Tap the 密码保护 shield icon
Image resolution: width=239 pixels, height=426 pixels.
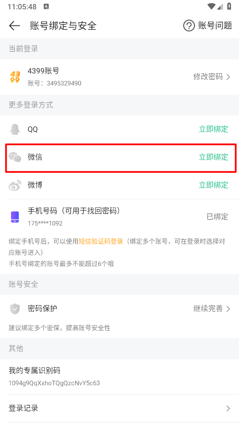pyautogui.click(x=15, y=308)
